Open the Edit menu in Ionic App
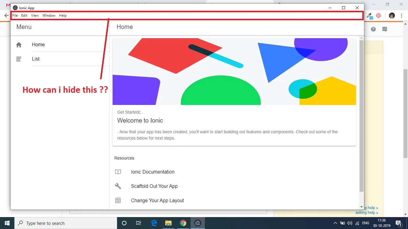 [x=24, y=16]
